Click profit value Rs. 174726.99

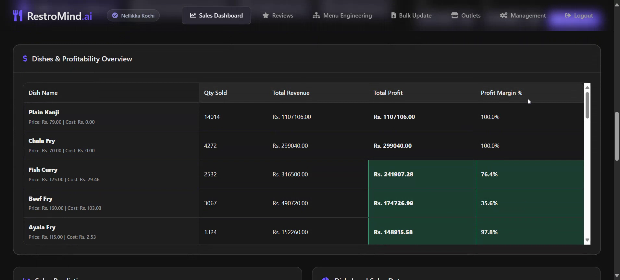click(393, 203)
